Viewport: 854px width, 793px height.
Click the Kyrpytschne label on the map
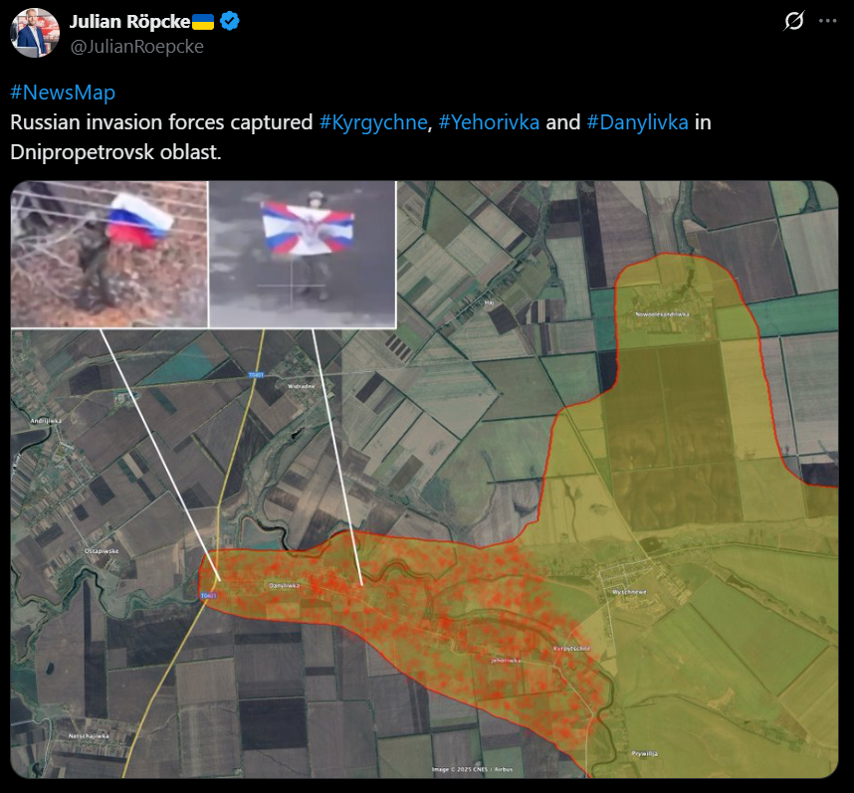pyautogui.click(x=572, y=648)
